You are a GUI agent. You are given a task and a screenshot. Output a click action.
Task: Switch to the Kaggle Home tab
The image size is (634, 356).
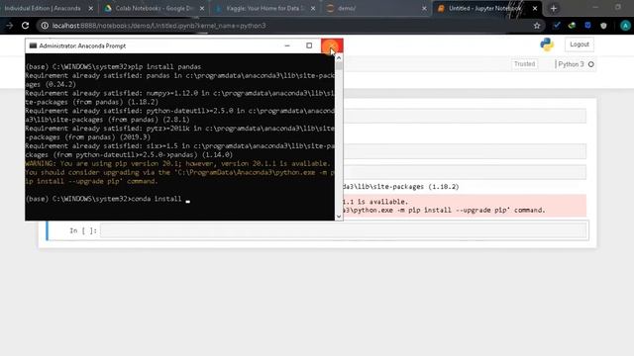(x=264, y=8)
